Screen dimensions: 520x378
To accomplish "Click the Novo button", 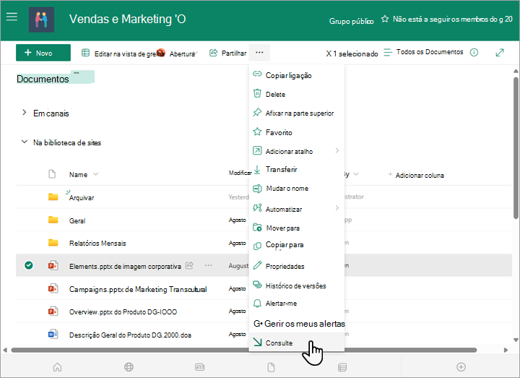I will 43,53.
